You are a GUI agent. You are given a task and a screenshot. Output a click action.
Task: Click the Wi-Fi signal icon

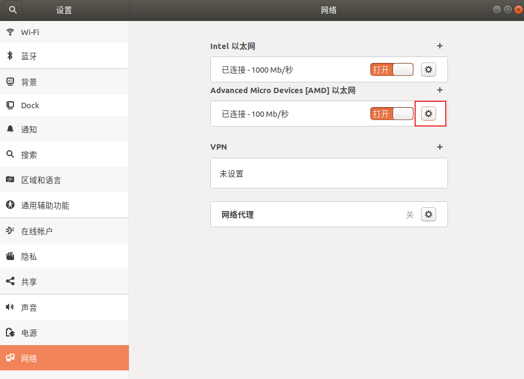click(10, 32)
